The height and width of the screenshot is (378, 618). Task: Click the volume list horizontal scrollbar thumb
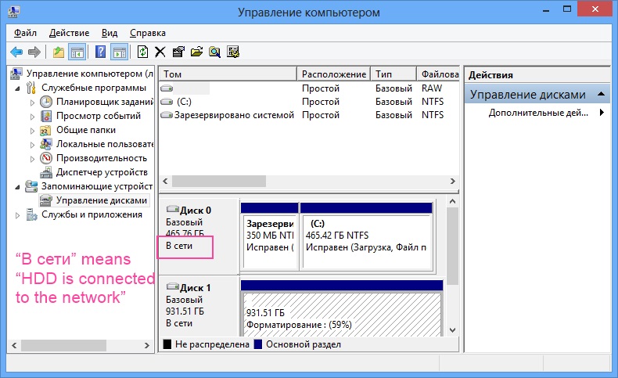(x=219, y=182)
